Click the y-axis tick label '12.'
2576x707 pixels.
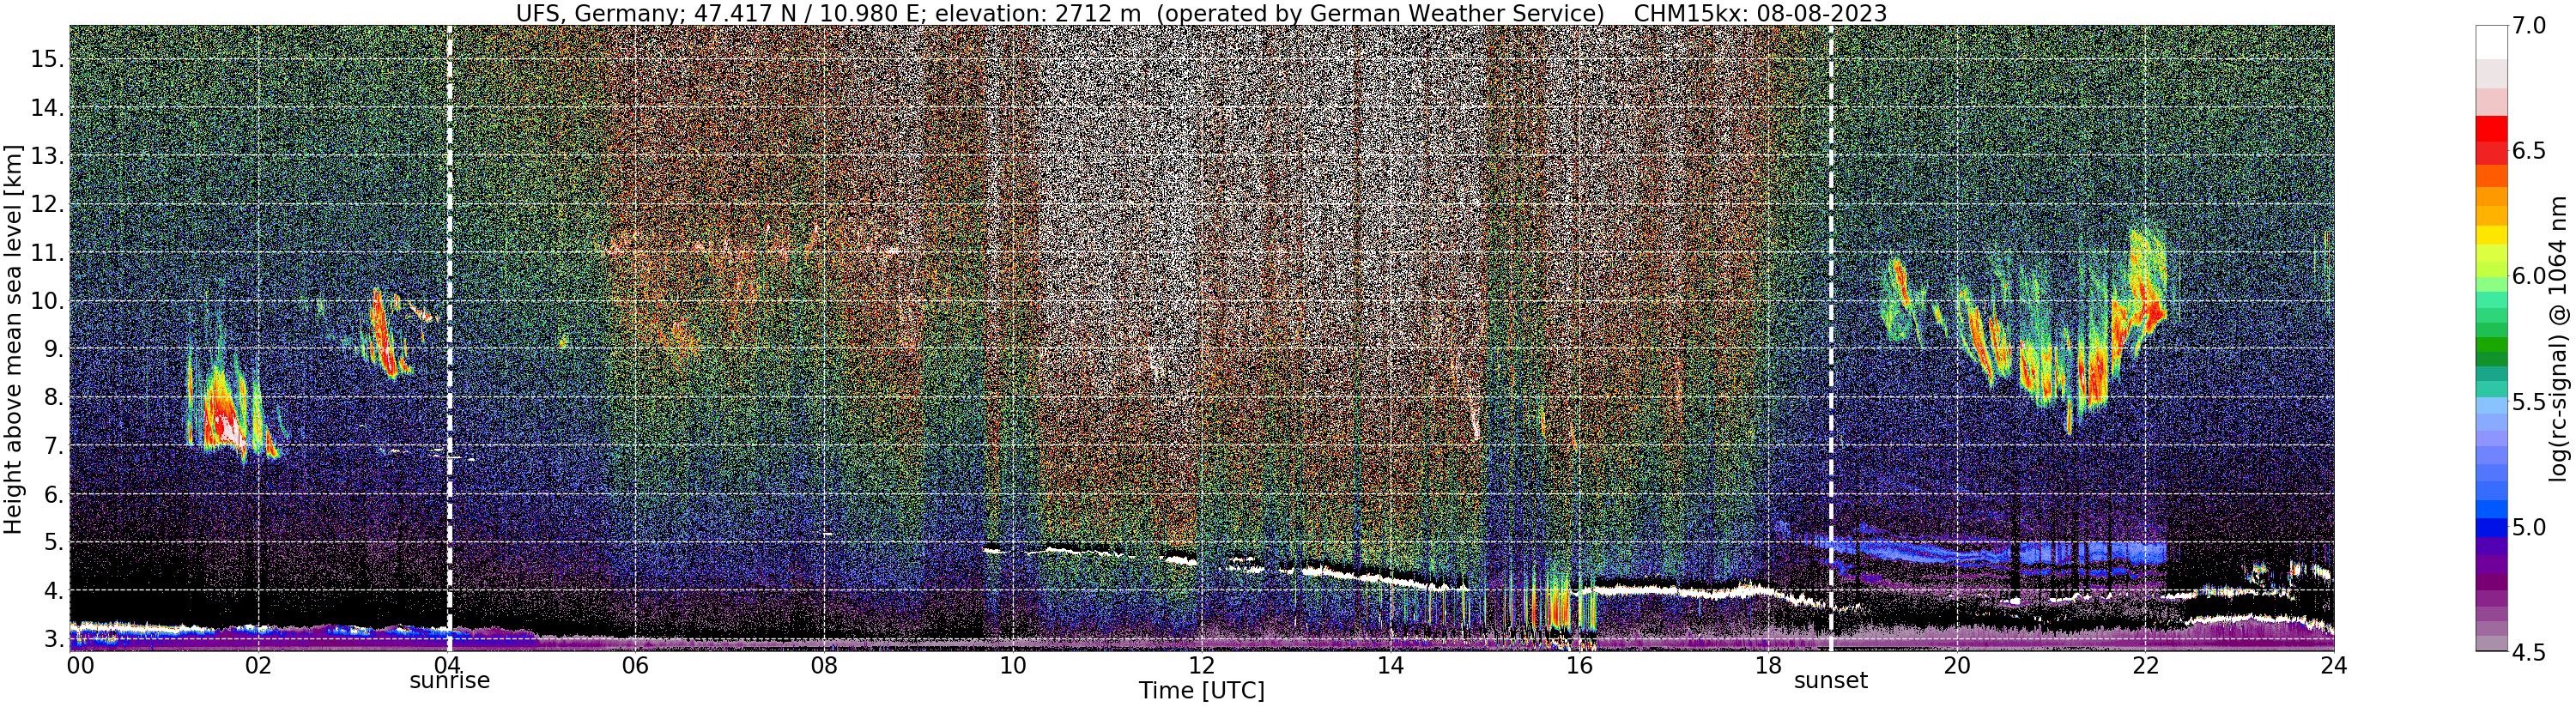coord(48,204)
